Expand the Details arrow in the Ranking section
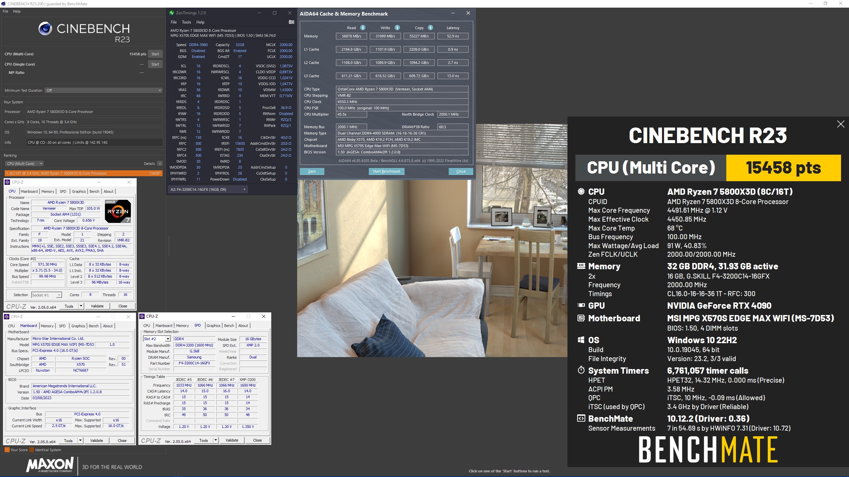Screen dimensions: 849x477 pyautogui.click(x=160, y=164)
